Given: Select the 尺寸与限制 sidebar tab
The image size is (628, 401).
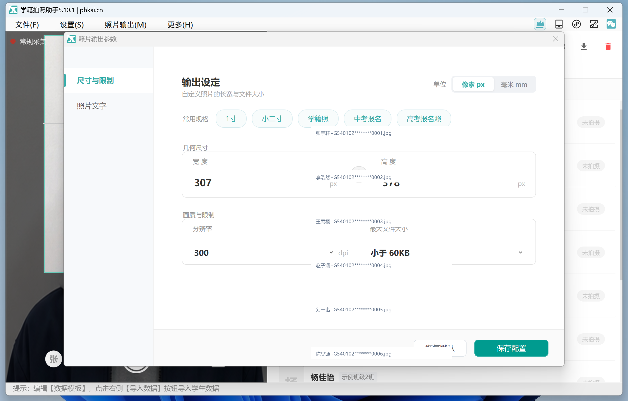Looking at the screenshot, I should (x=108, y=80).
